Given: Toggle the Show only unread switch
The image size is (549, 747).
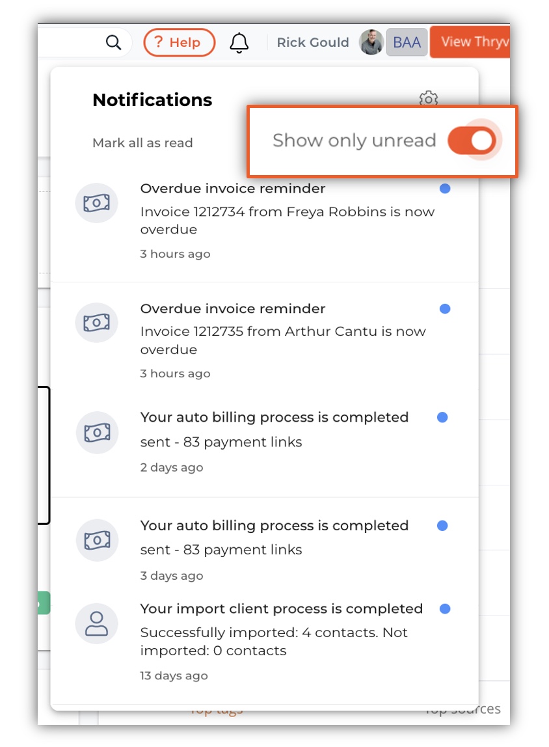Looking at the screenshot, I should tap(472, 141).
